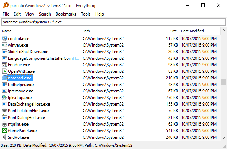Click the path cell in the winver.exe row
227x149 pixels.
point(103,45)
